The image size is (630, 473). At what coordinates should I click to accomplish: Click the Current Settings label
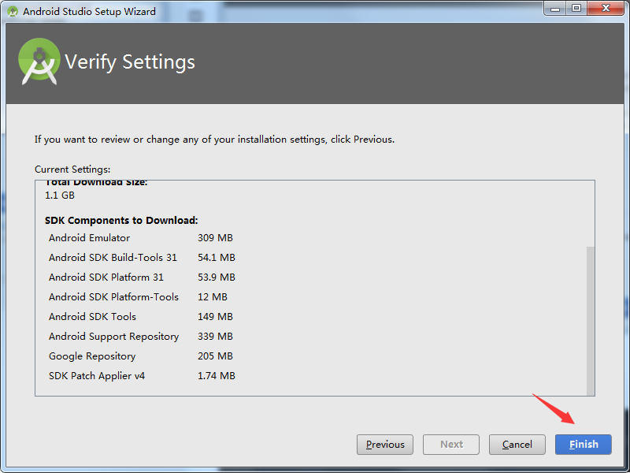(72, 169)
